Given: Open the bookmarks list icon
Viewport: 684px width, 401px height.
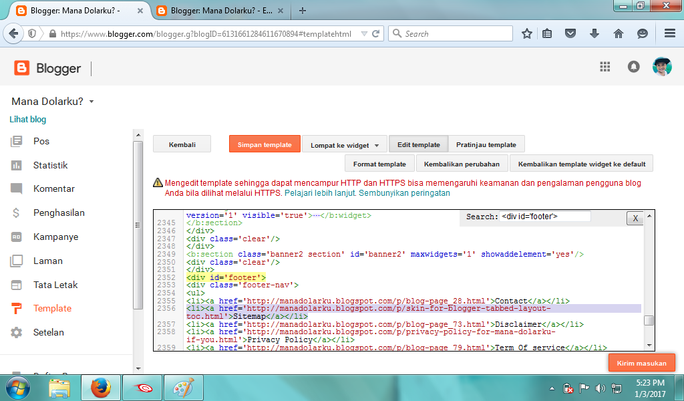Looking at the screenshot, I should click(x=547, y=33).
